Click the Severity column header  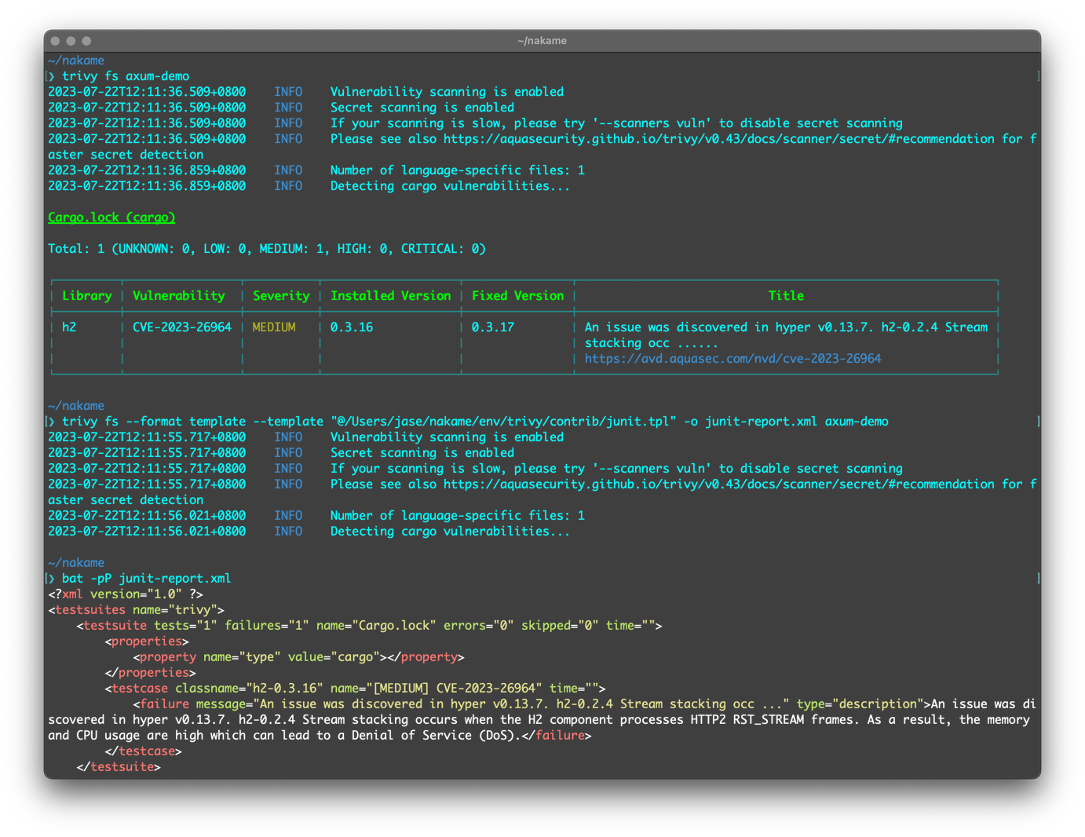(281, 296)
